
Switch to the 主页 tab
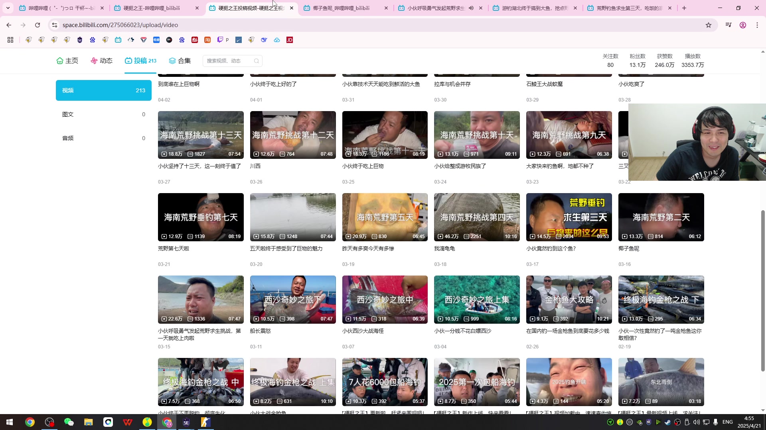coord(67,61)
